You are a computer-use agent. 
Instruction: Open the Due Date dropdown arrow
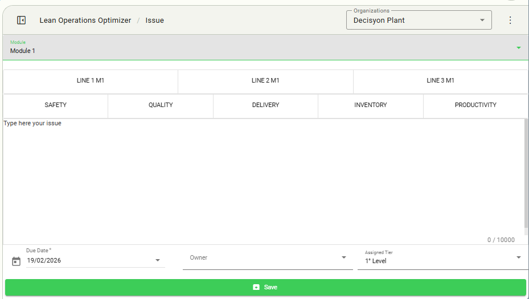[158, 261]
